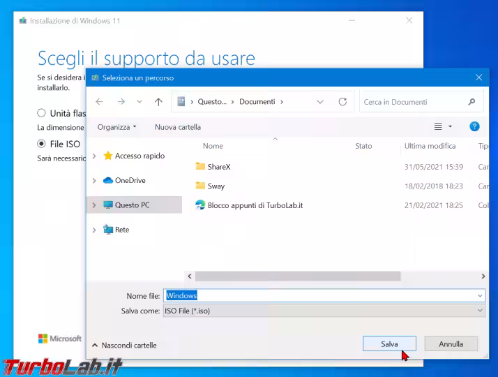The height and width of the screenshot is (377, 498).
Task: Expand the OneDrive tree node
Action: pos(94,181)
